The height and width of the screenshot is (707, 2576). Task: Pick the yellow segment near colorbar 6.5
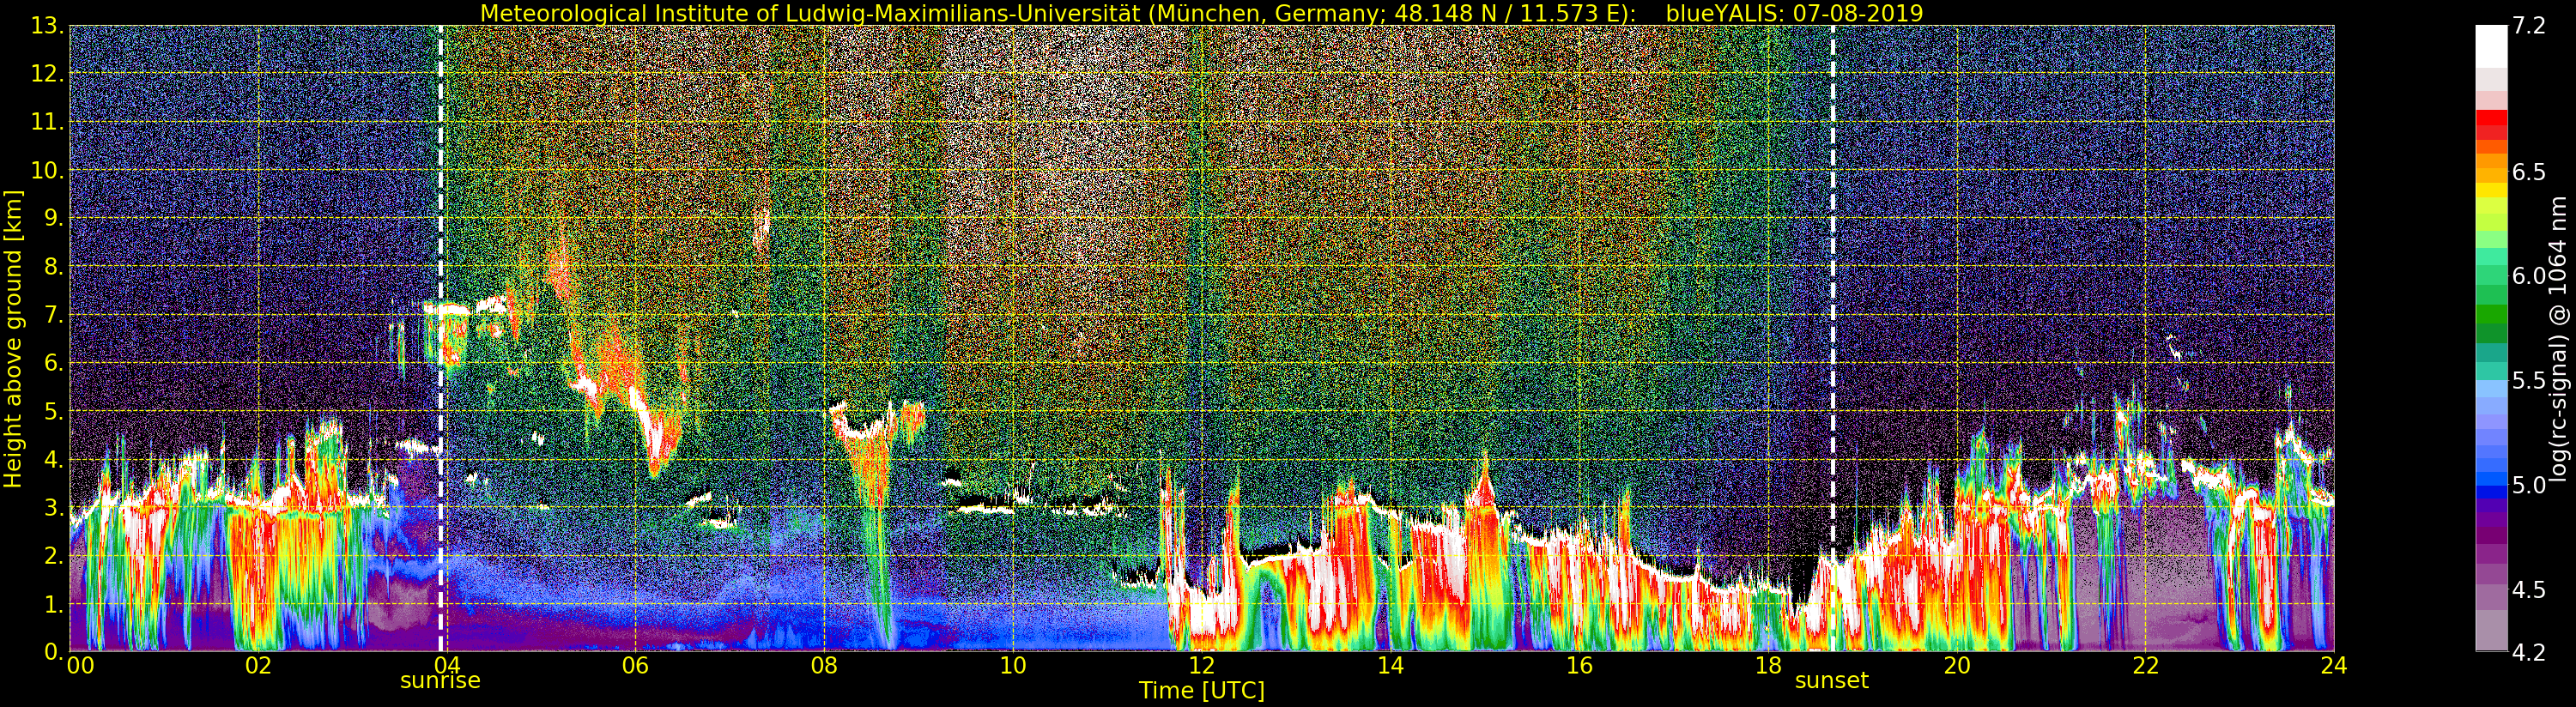tap(2491, 189)
